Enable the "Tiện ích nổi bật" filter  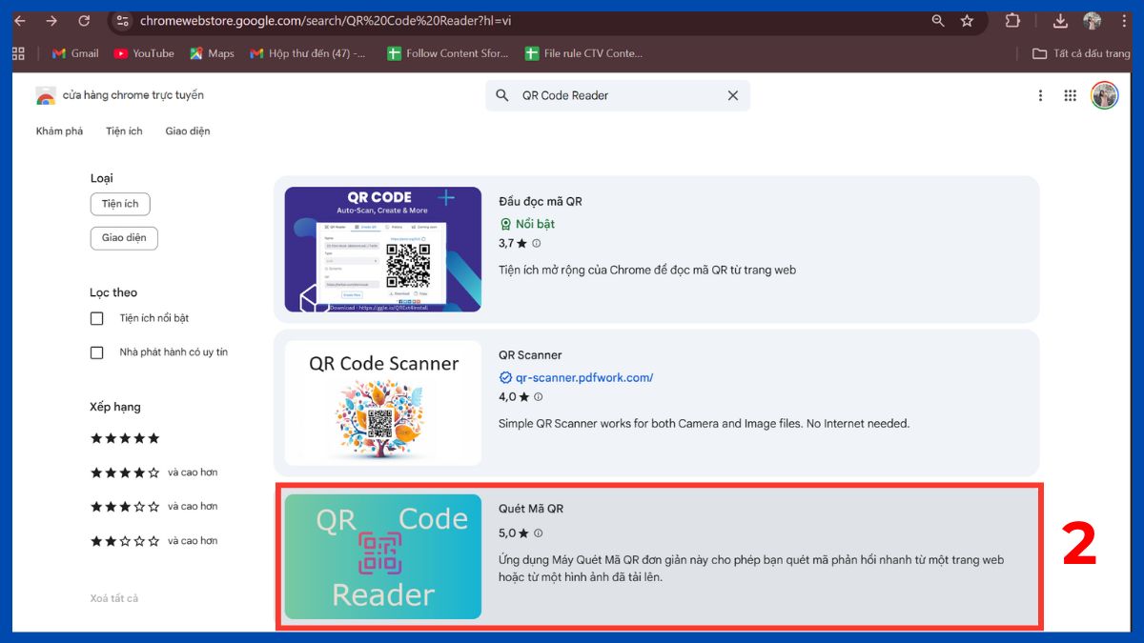96,318
